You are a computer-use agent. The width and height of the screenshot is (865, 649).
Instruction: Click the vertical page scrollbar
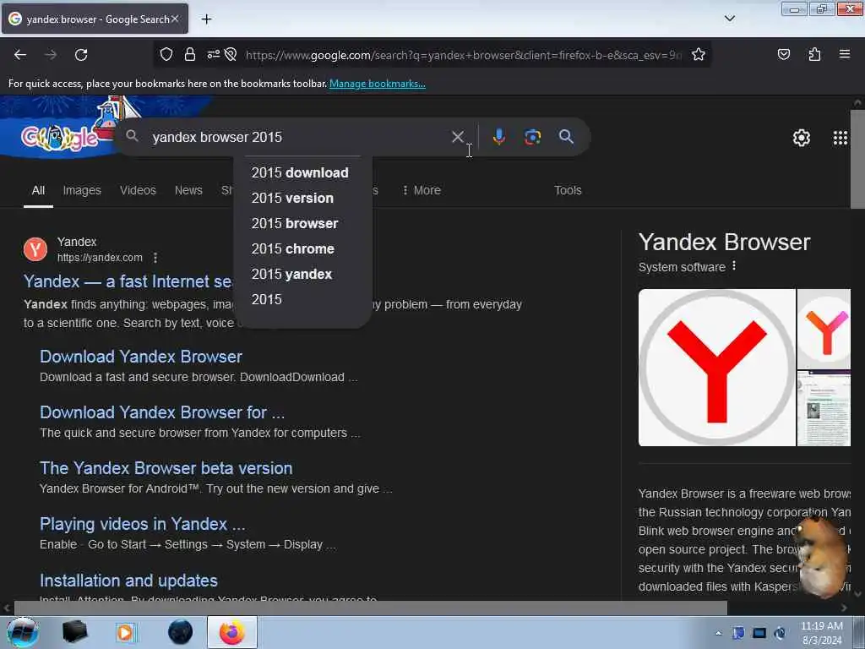coord(857,159)
